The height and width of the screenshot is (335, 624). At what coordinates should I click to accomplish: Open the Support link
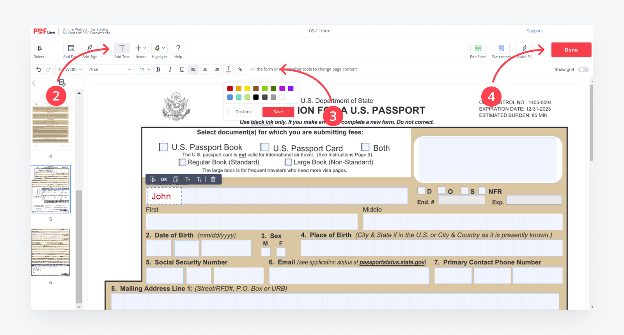pos(534,31)
